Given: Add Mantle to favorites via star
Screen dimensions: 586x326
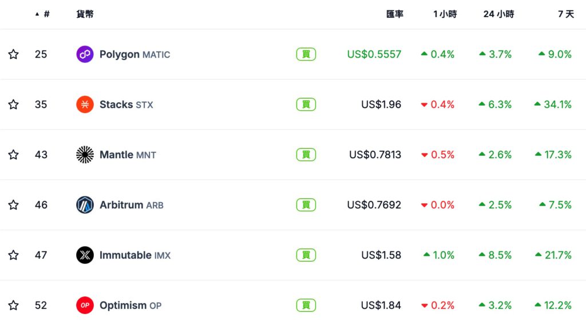Looking at the screenshot, I should pos(13,155).
